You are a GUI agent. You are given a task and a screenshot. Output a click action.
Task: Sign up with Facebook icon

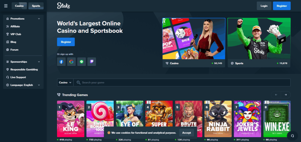[61, 62]
